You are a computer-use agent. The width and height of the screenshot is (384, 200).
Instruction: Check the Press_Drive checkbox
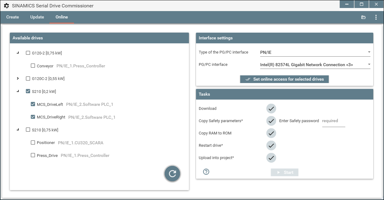(33, 155)
